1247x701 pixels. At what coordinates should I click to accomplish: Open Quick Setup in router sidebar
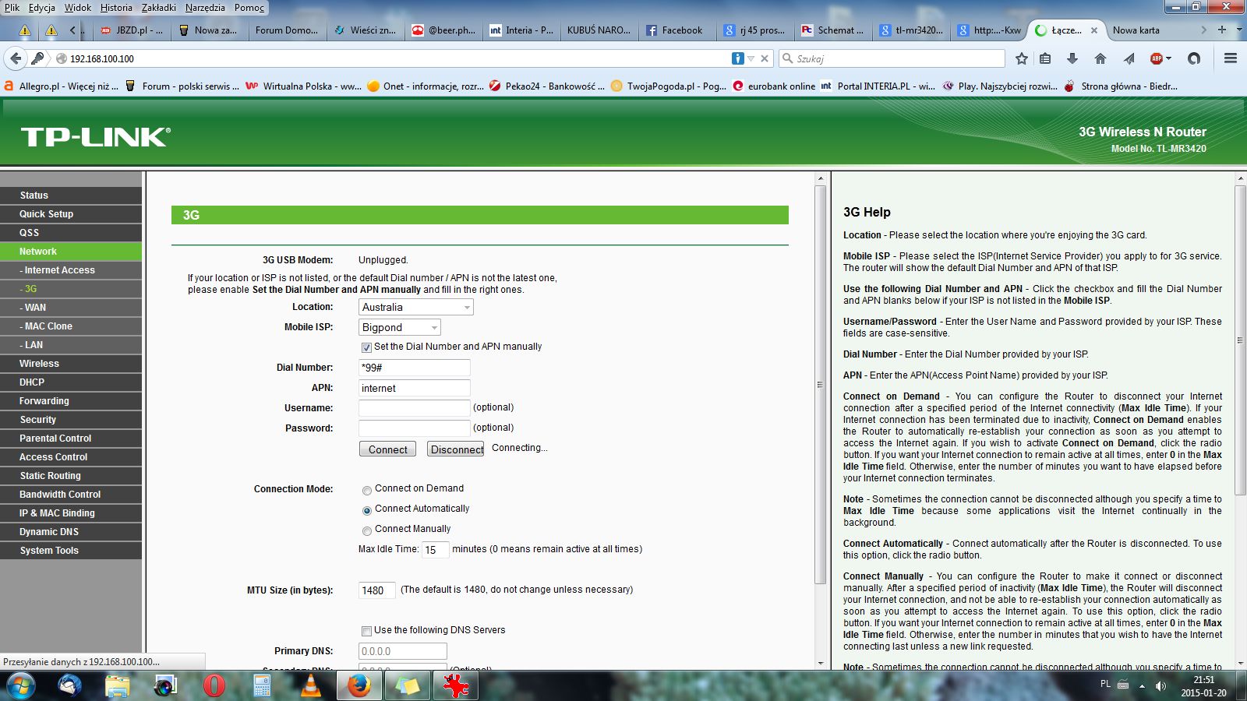tap(71, 214)
